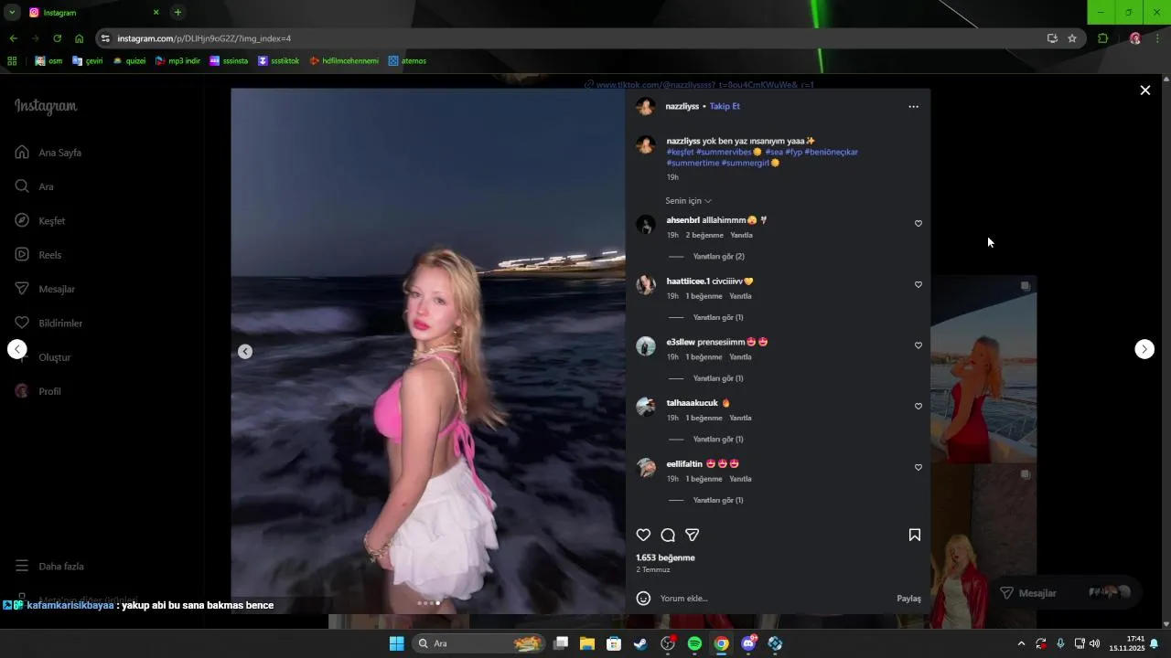Share the post via paper plane icon
This screenshot has height=658, width=1171.
point(693,536)
